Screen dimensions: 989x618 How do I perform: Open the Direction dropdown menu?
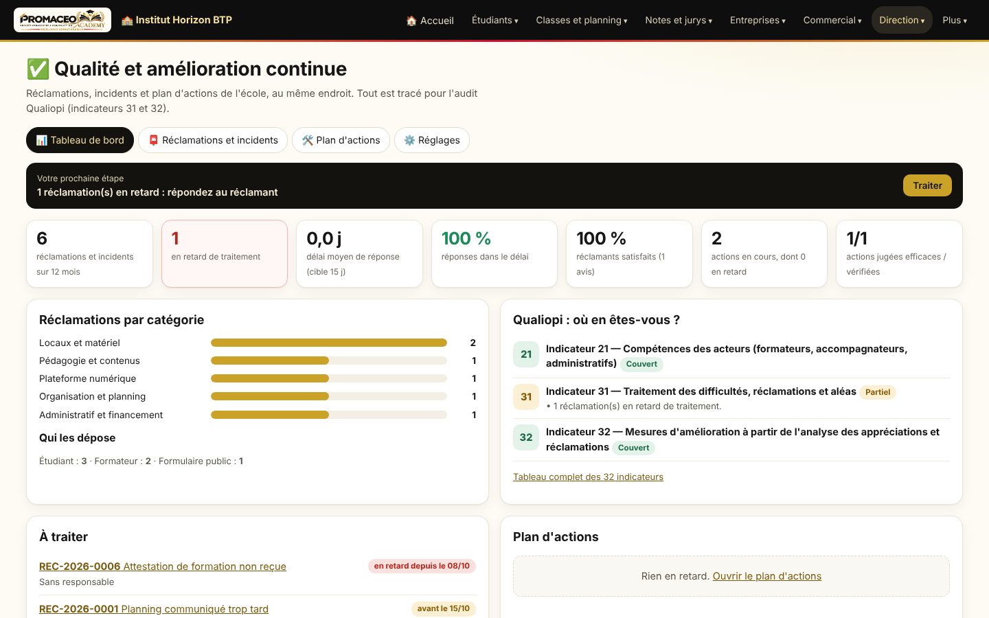(902, 20)
